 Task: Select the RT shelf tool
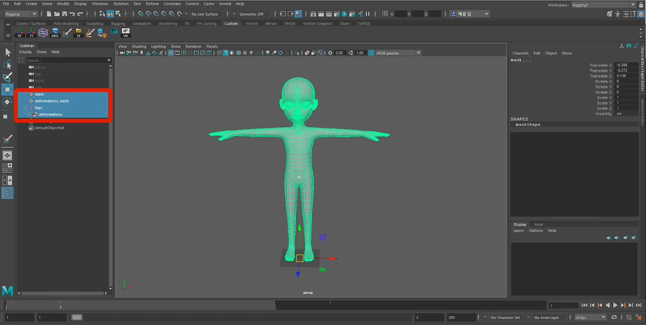20,33
